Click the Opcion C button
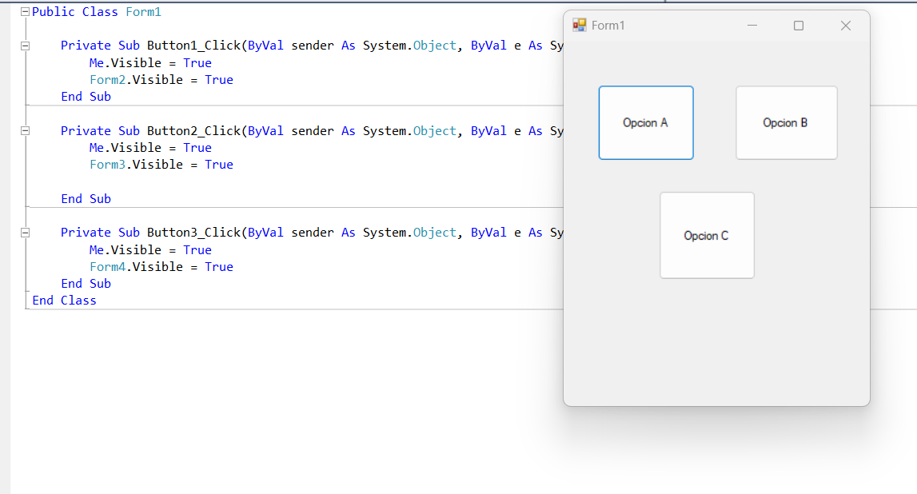This screenshot has height=494, width=917. 707,235
